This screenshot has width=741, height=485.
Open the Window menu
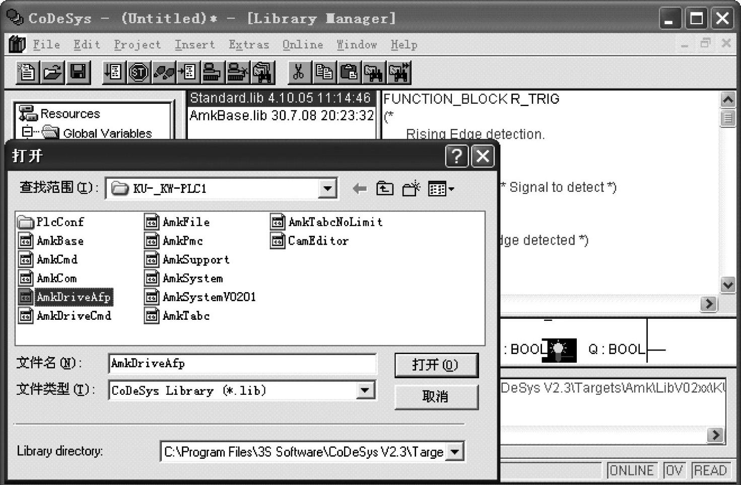point(357,45)
